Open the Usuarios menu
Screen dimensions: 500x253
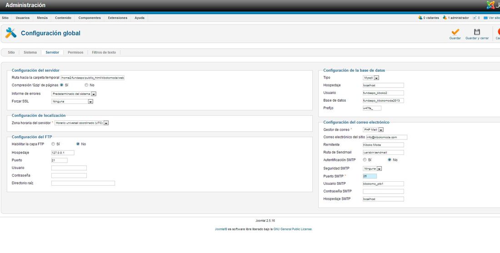click(23, 18)
